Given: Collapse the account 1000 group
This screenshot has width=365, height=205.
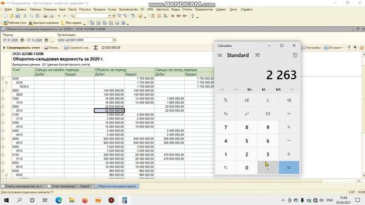Looking at the screenshot, I should [x=3, y=99].
